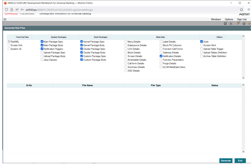Uncheck Notification Details
The image size is (251, 164).
click(x=161, y=56)
